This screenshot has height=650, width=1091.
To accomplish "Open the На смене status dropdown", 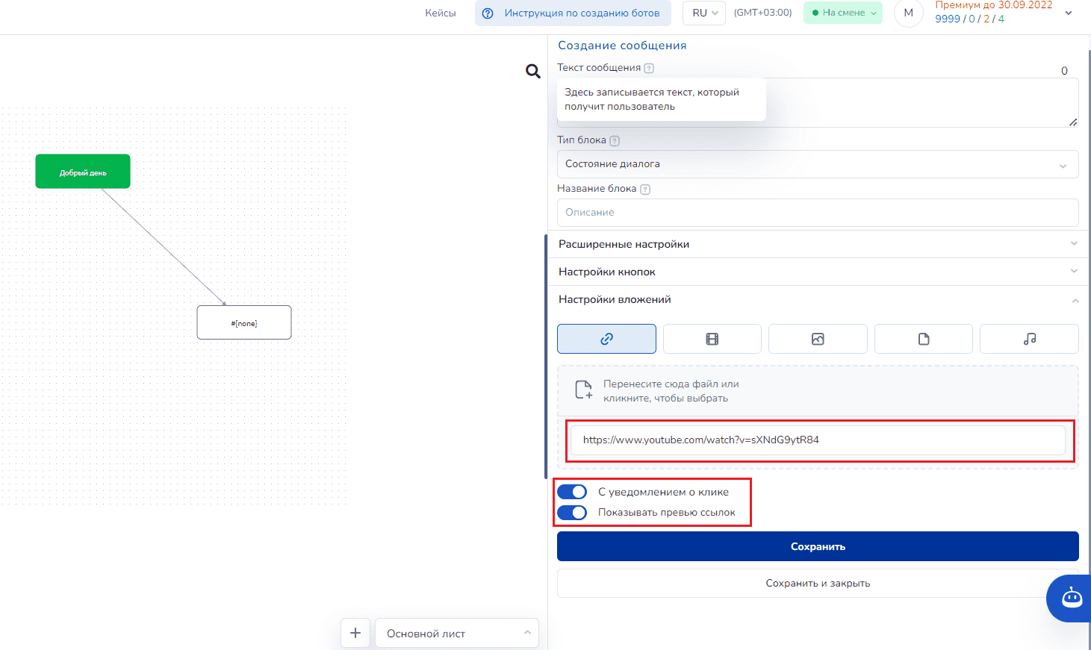I will click(843, 13).
